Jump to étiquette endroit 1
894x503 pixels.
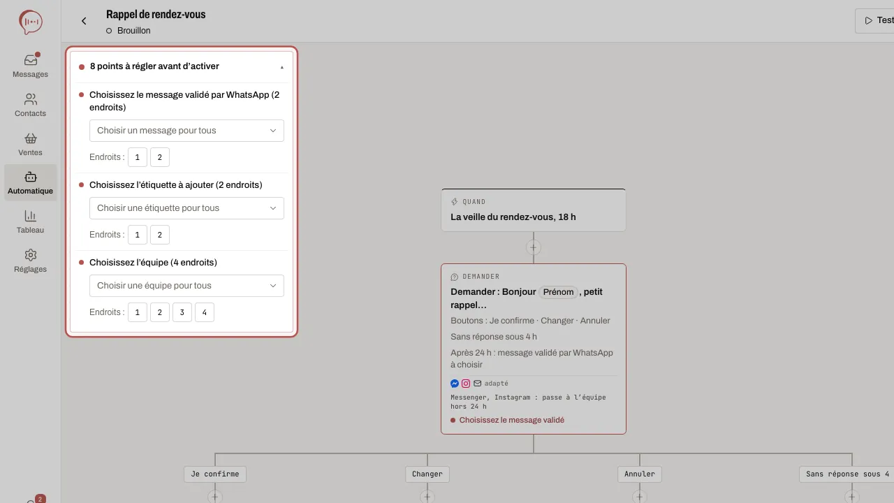click(138, 235)
